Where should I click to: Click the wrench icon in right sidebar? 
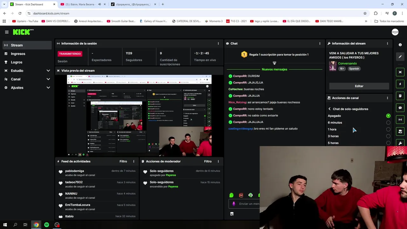pyautogui.click(x=400, y=143)
